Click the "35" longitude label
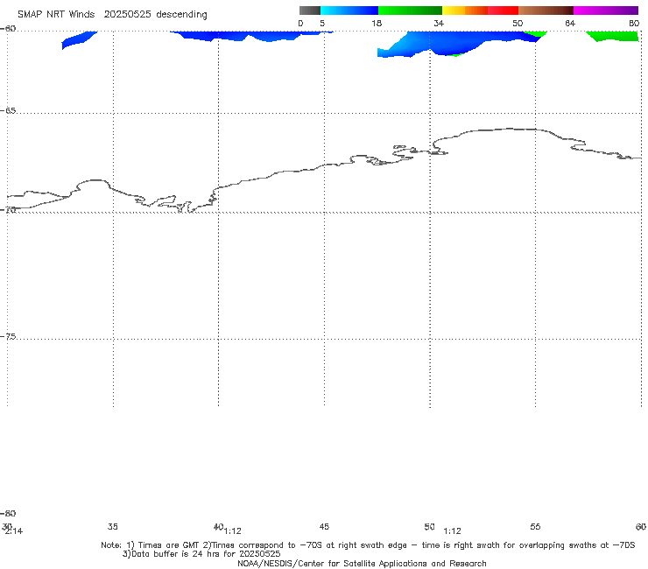This screenshot has height=569, width=648. pos(112,526)
